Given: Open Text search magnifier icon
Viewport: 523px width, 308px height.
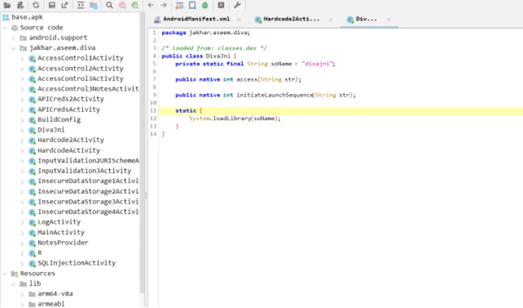Looking at the screenshot, I should point(109,5).
